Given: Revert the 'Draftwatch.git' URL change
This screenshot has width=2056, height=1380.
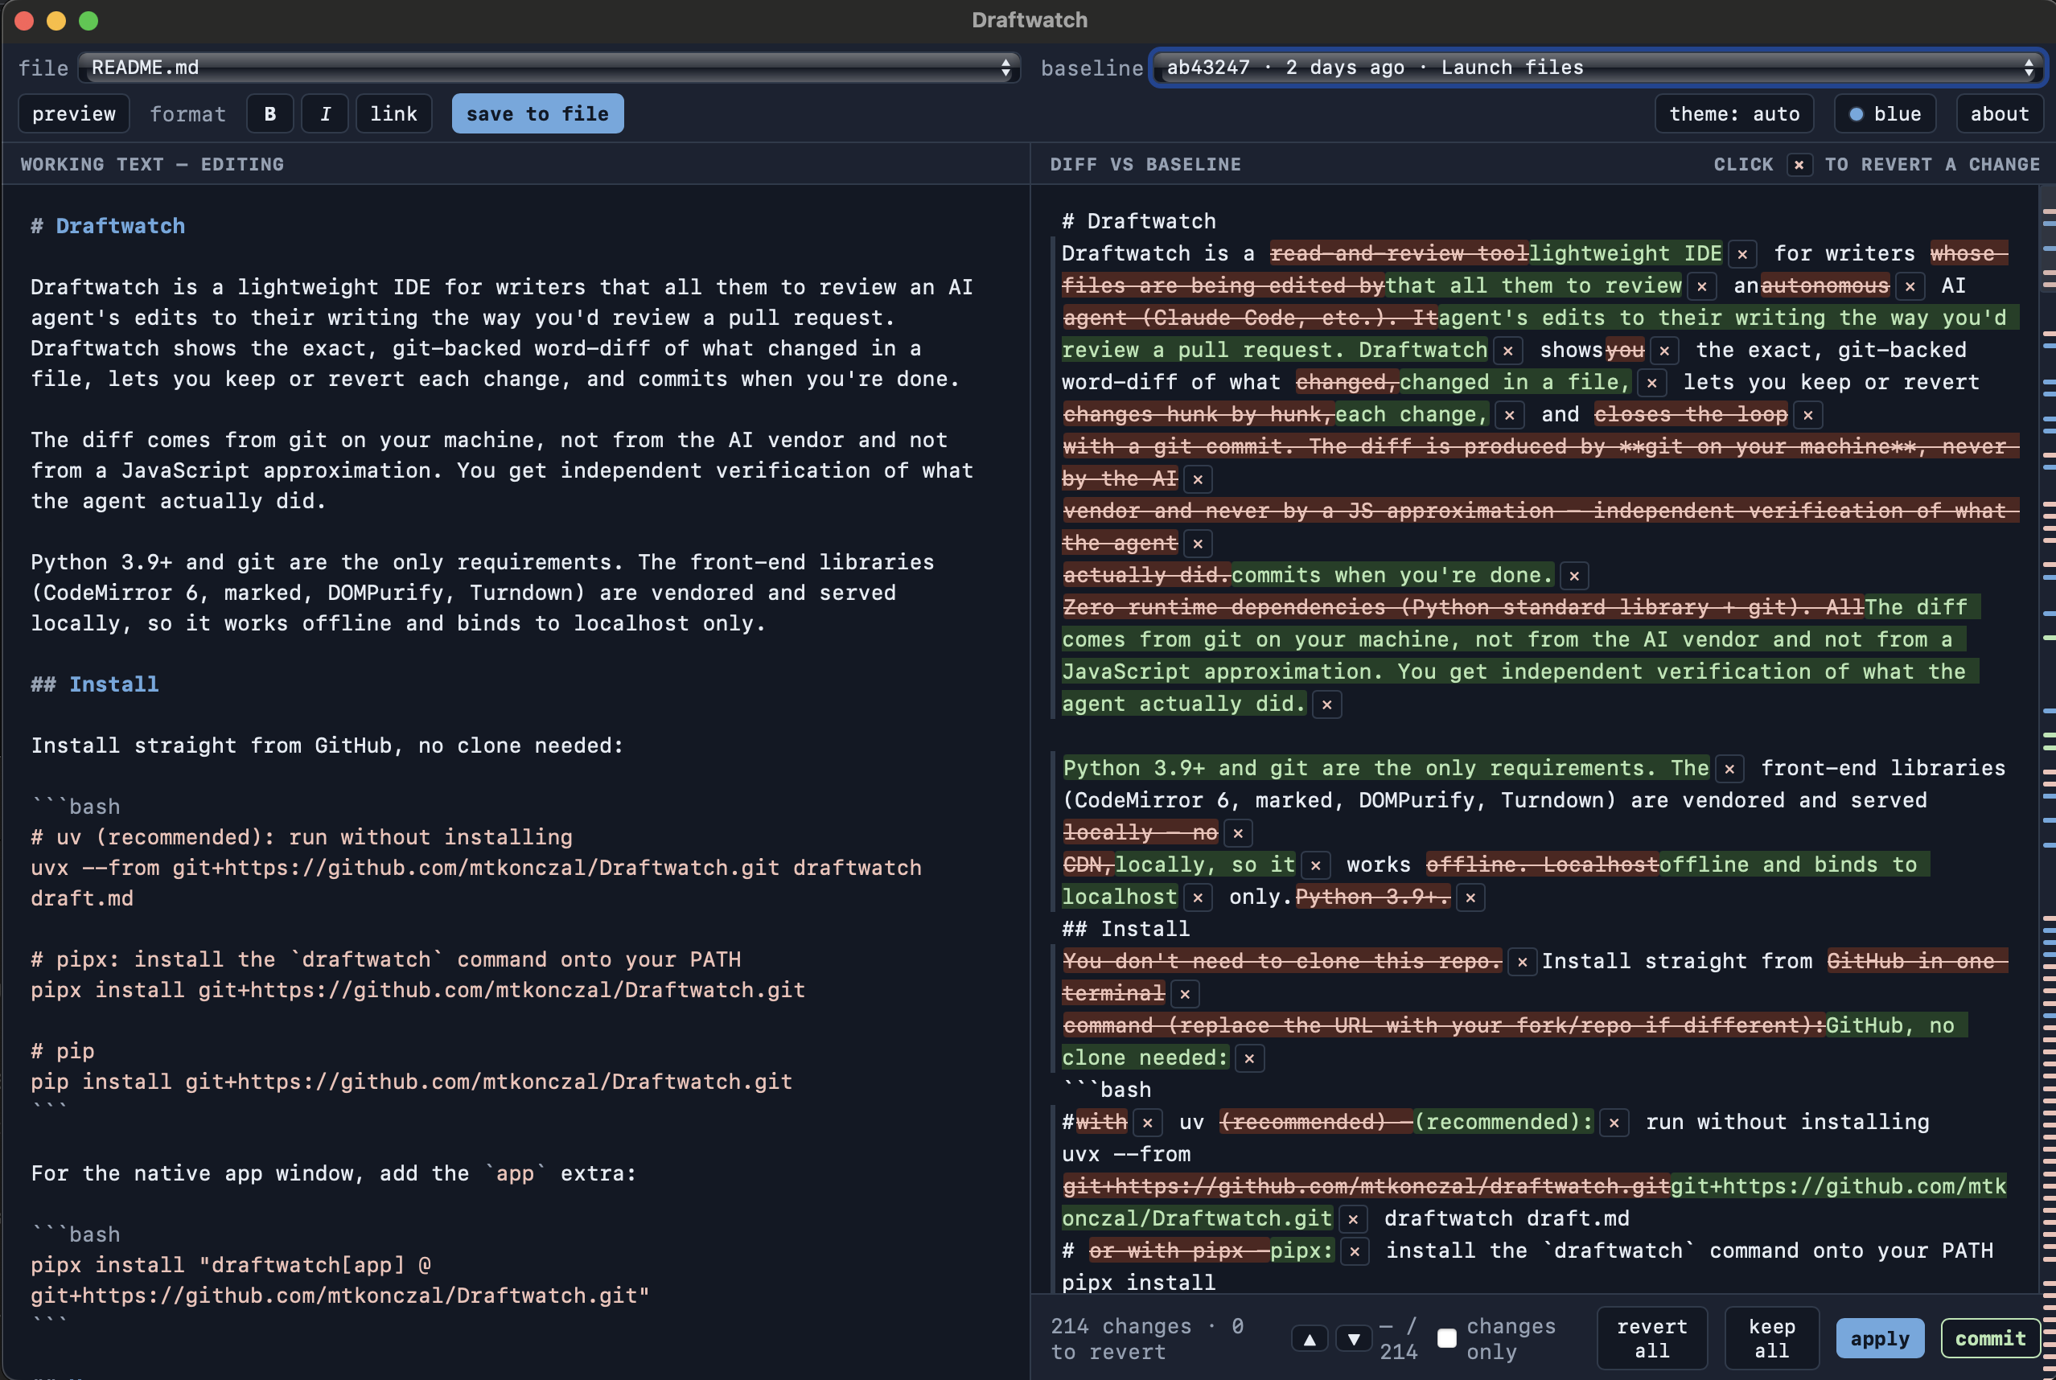Looking at the screenshot, I should point(1353,1219).
